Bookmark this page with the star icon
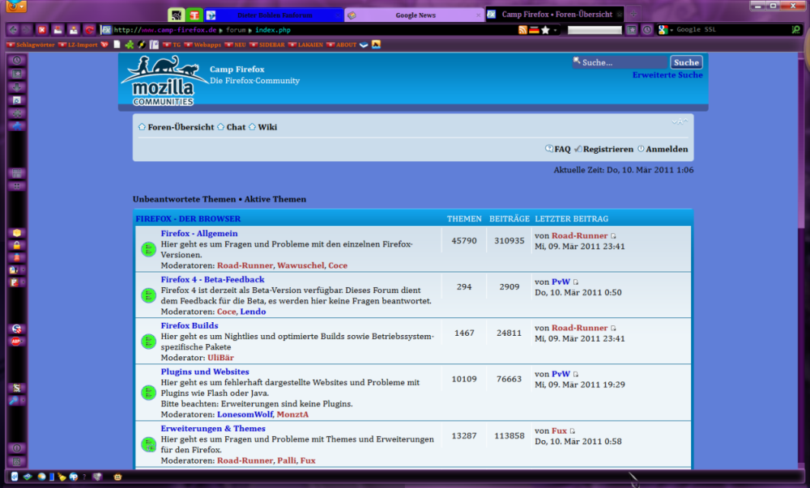This screenshot has width=810, height=488. click(x=545, y=30)
